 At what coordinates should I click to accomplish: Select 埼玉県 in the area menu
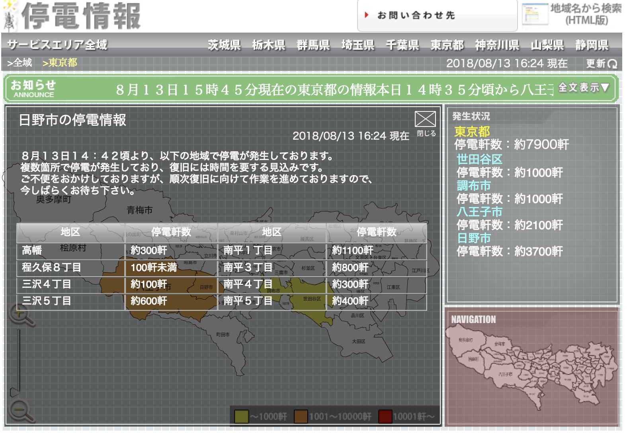pos(358,45)
